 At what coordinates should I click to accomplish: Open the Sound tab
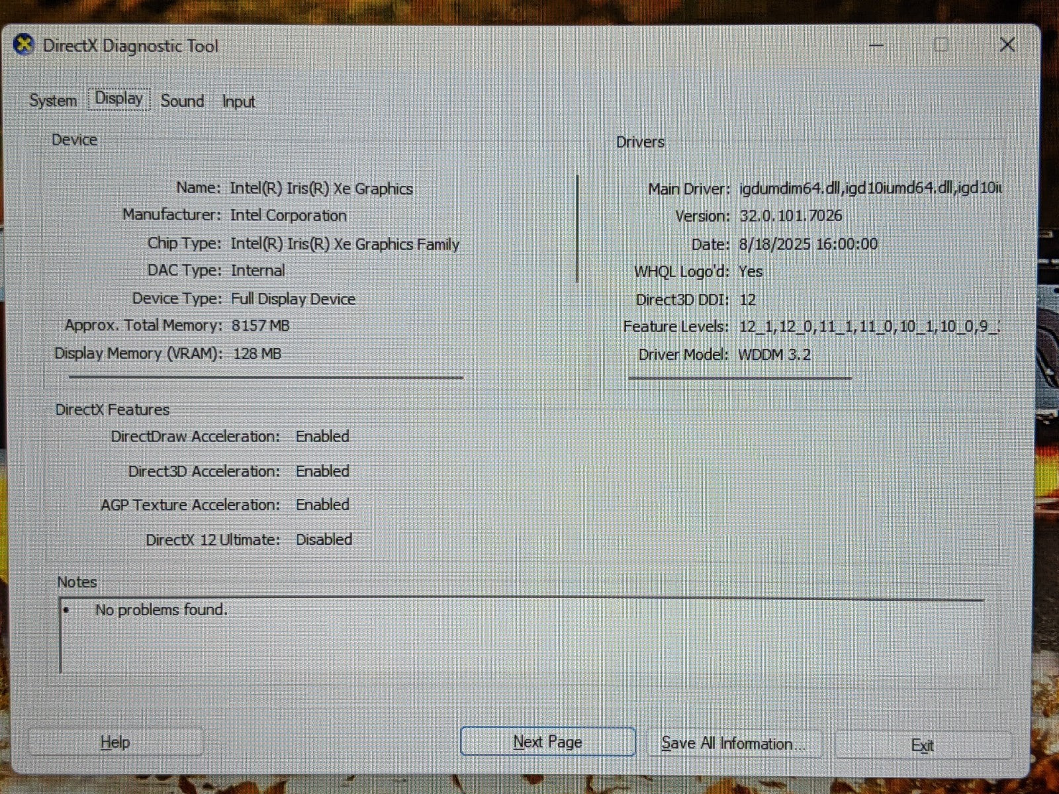(182, 101)
